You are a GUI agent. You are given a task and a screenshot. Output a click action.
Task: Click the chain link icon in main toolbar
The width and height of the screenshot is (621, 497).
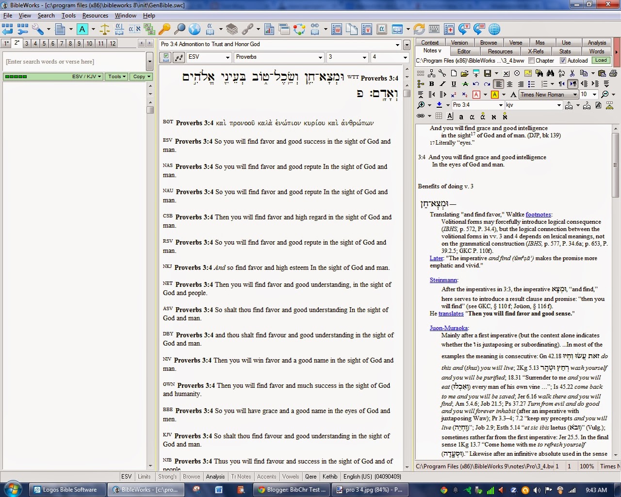point(247,29)
